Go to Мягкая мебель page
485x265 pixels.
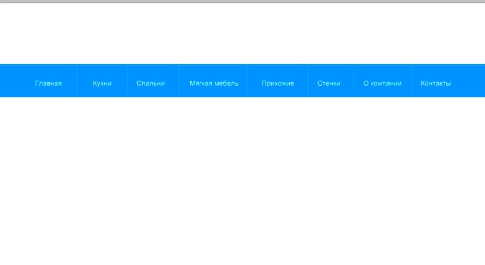[214, 83]
